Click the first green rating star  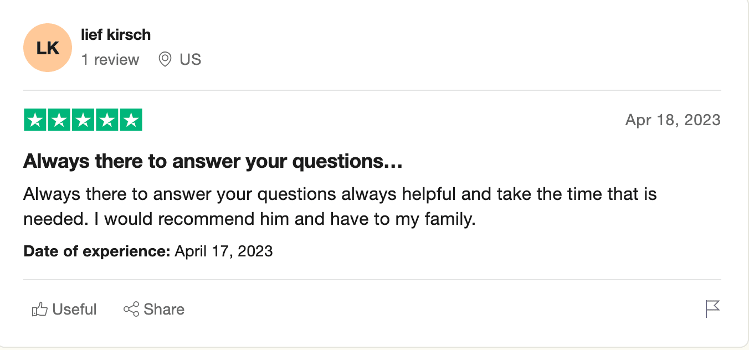35,120
